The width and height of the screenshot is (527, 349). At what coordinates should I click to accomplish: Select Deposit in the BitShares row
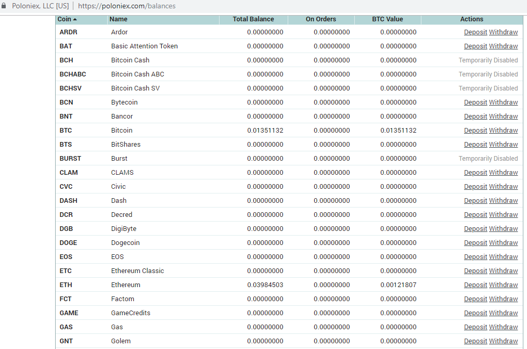(x=475, y=145)
